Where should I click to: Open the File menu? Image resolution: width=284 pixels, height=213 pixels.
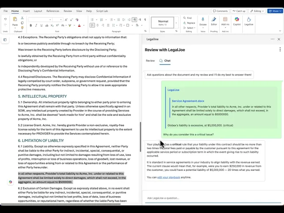(6, 11)
